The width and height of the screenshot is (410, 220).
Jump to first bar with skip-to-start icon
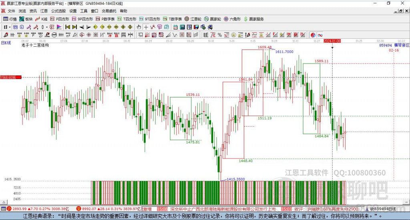67,27
